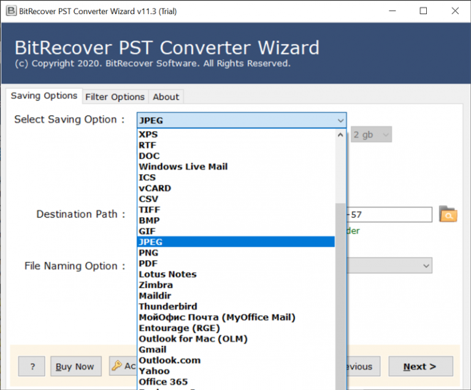
Task: Click the BitRecover app icon in the title bar
Action: pyautogui.click(x=11, y=11)
